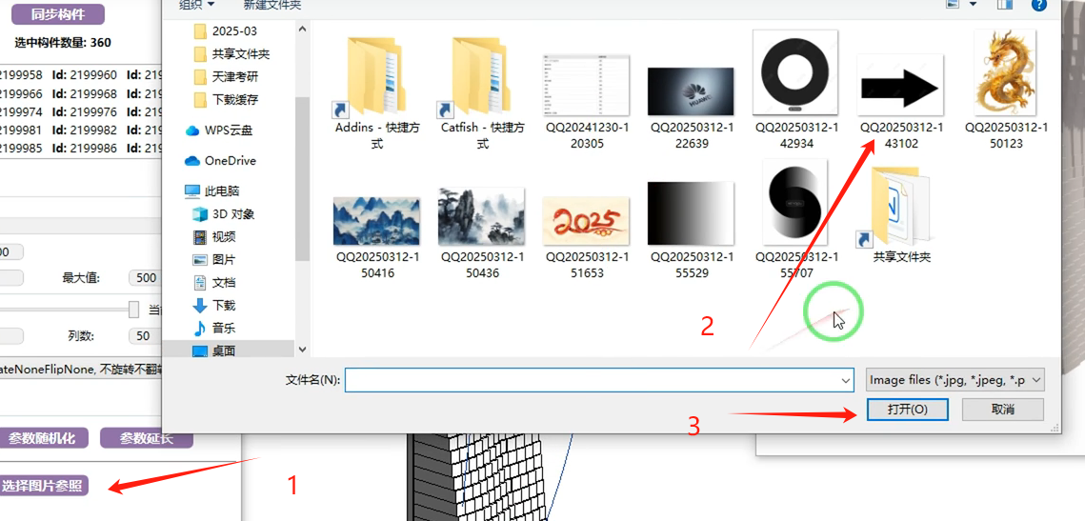Click the slider handle beside 最大值 field
The height and width of the screenshot is (521, 1085).
pos(134,310)
